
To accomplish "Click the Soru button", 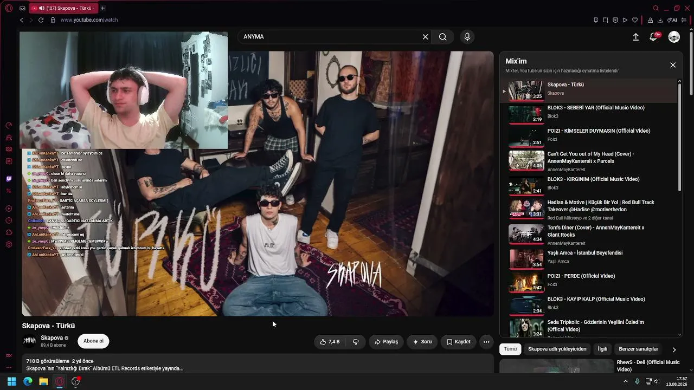I will (x=422, y=342).
